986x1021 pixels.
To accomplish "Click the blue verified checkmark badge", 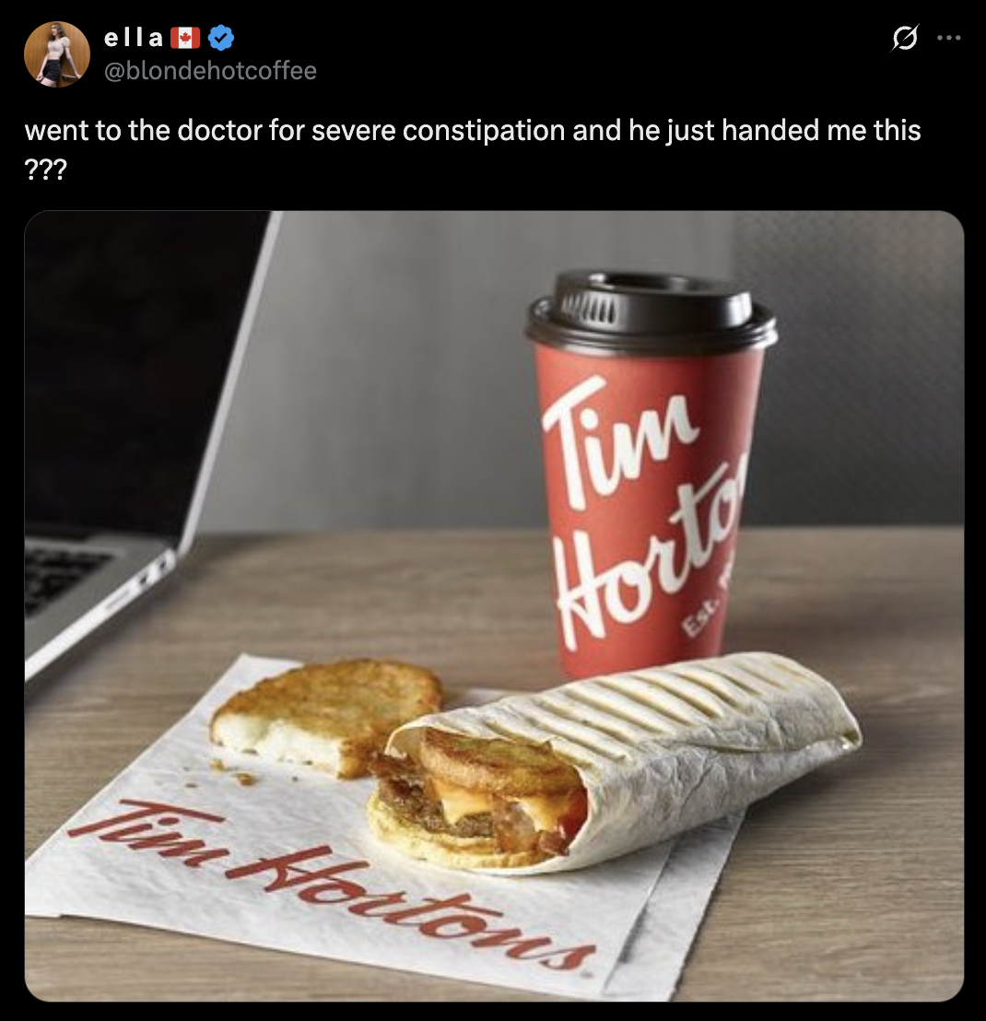I will 221,38.
